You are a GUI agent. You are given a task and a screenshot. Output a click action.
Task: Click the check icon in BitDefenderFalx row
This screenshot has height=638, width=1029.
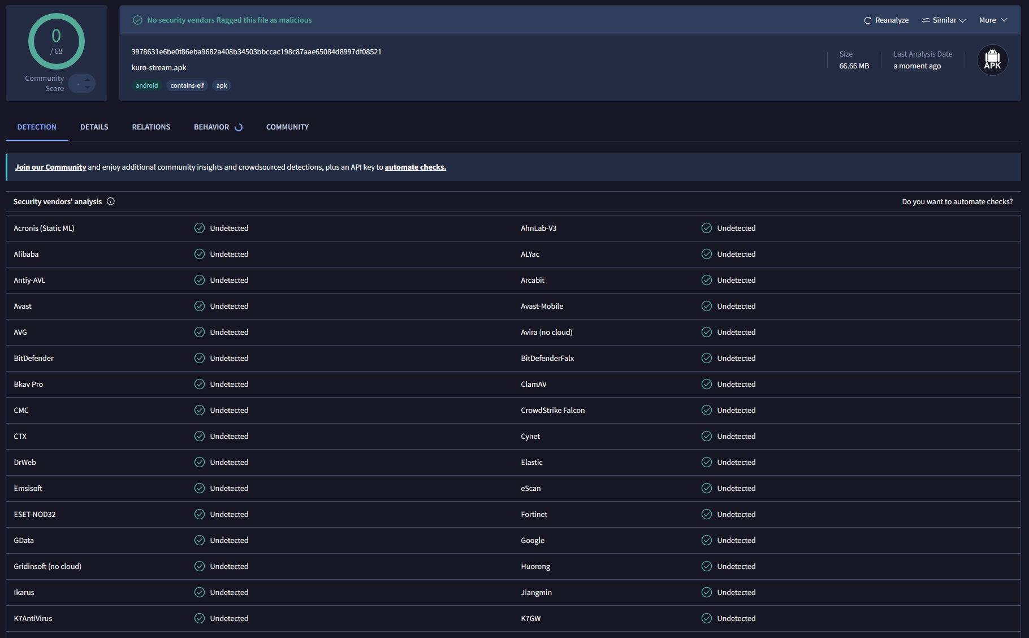tap(707, 358)
